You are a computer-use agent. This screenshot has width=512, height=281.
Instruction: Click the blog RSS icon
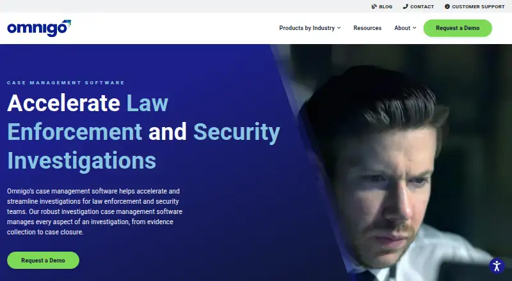click(x=374, y=6)
